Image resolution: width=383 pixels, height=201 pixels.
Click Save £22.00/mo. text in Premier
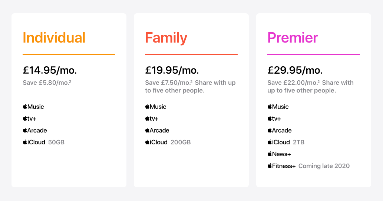(x=293, y=83)
